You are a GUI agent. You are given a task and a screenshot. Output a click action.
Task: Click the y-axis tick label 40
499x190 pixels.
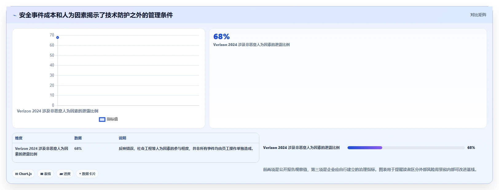click(52, 65)
